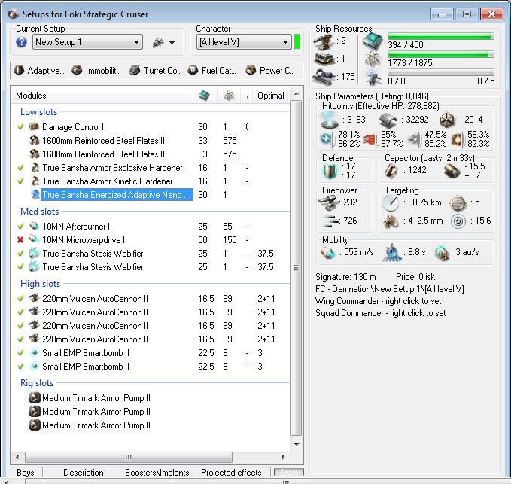Click the CPU resource icon beside 394 / 400
The height and width of the screenshot is (484, 511).
[x=373, y=41]
